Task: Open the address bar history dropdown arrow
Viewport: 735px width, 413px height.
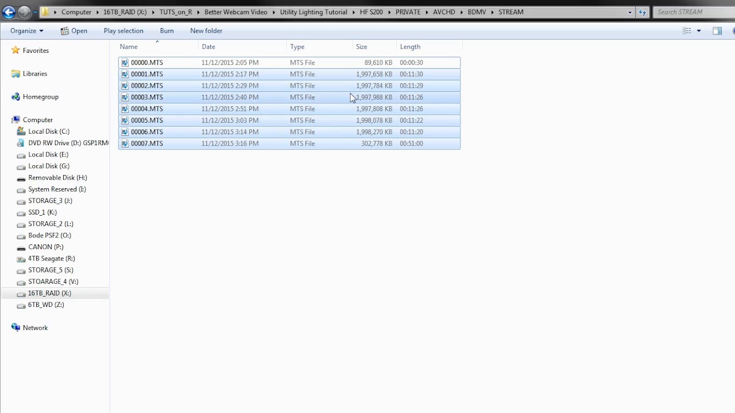Action: pos(630,12)
